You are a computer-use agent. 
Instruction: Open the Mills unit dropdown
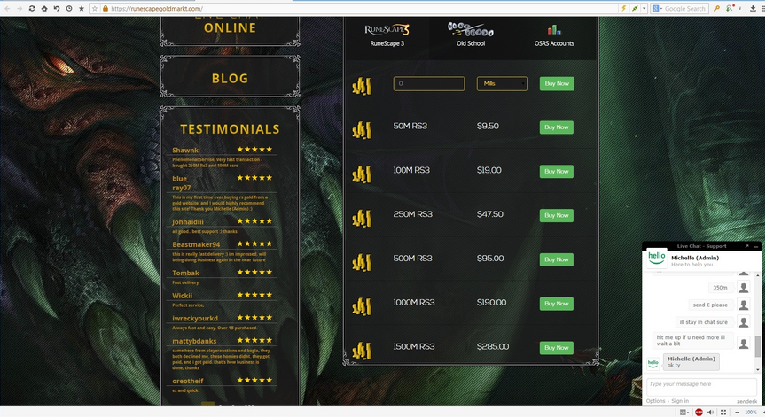[x=502, y=83]
